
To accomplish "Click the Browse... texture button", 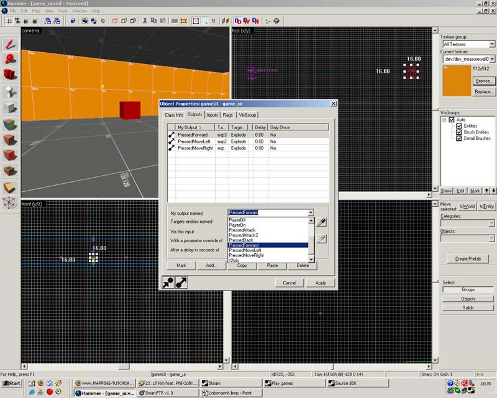I will (484, 81).
